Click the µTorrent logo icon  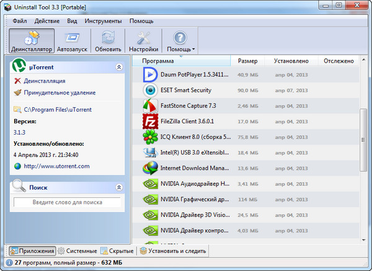pos(19,65)
